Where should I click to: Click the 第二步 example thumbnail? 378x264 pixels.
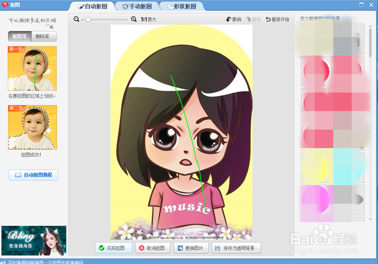[33, 127]
